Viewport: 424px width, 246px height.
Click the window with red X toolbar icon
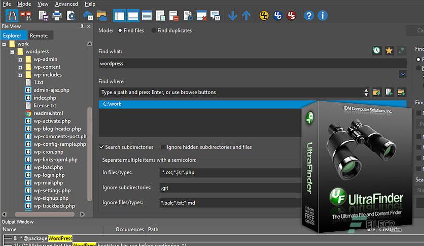point(201,16)
